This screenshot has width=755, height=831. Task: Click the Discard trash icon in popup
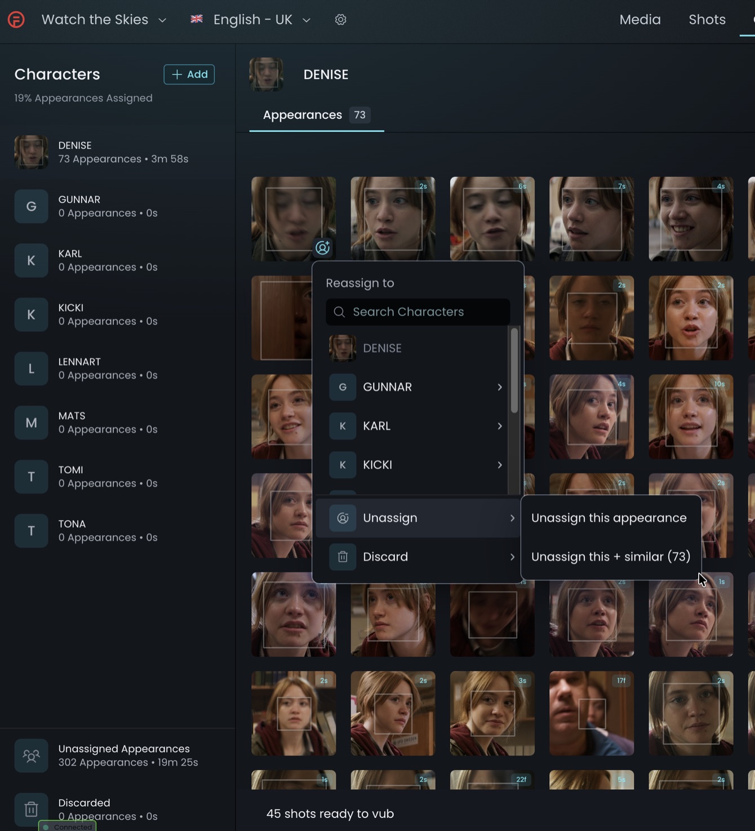[x=343, y=557]
